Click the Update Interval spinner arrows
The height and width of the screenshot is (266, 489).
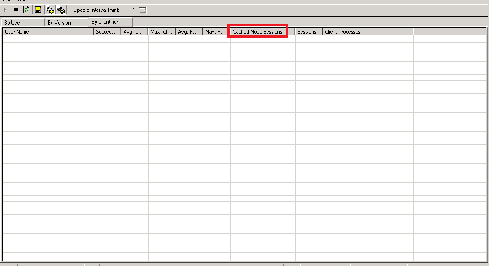tap(143, 10)
